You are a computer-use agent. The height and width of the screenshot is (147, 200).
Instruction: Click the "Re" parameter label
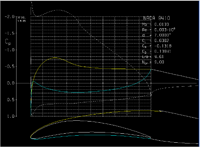click(x=144, y=30)
